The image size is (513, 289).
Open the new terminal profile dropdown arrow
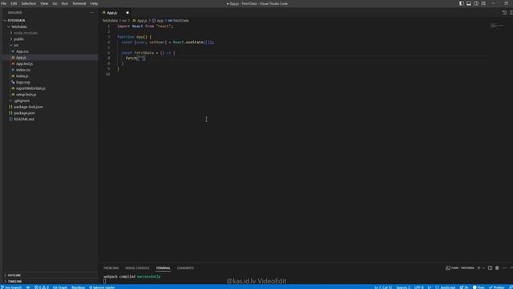pos(483,268)
